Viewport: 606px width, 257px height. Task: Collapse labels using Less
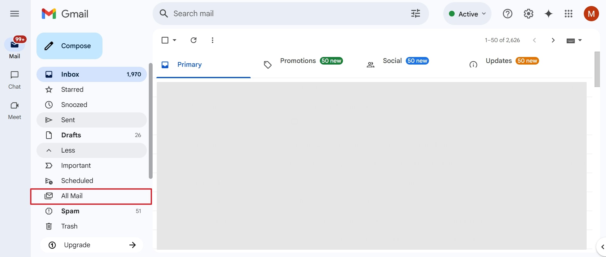coord(68,150)
